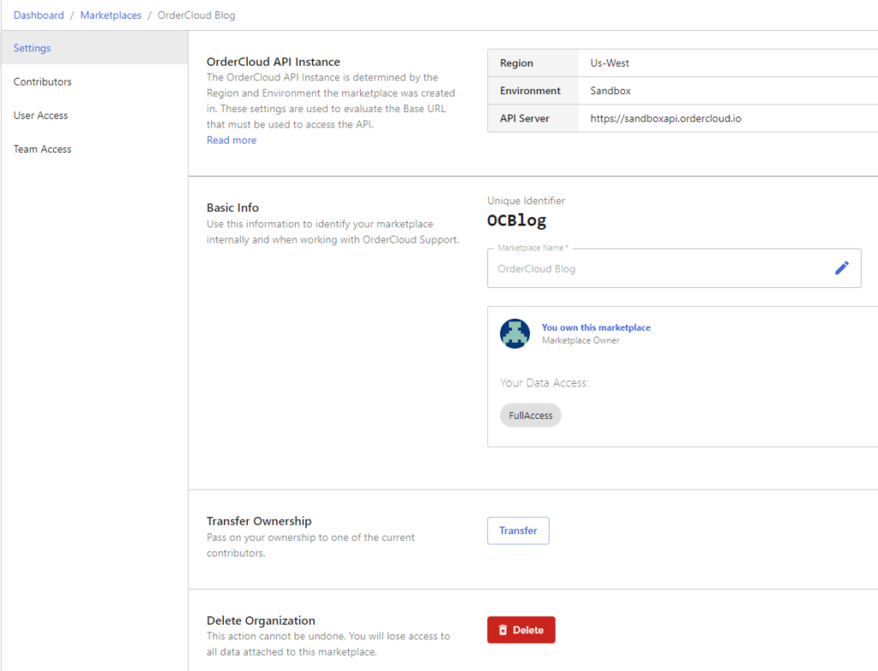The width and height of the screenshot is (878, 671).
Task: Open the Dashboard breadcrumb link
Action: point(39,15)
